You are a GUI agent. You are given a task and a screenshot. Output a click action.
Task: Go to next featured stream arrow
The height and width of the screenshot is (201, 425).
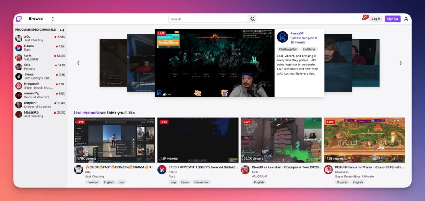click(x=401, y=63)
